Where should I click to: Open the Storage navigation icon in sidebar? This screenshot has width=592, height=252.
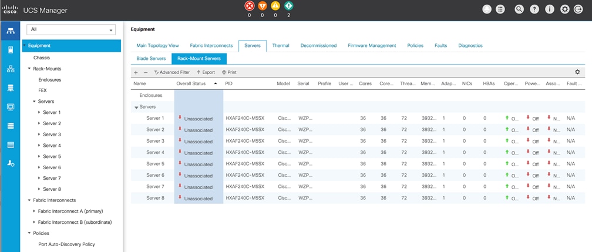click(x=11, y=126)
